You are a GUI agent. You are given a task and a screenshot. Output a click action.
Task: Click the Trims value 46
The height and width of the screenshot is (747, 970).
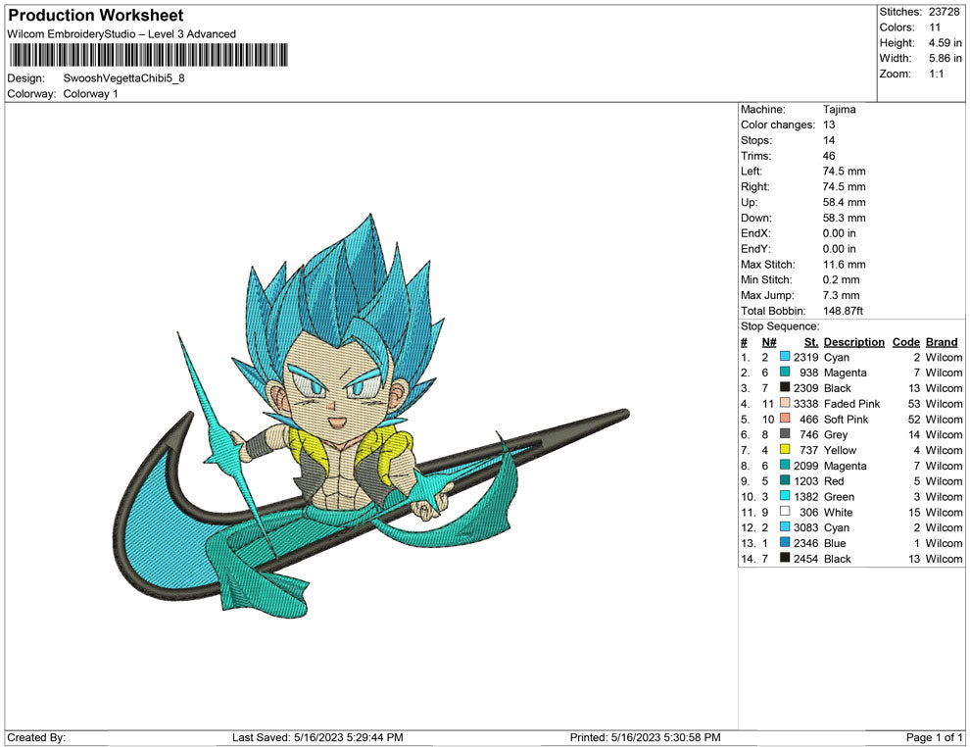click(x=828, y=155)
